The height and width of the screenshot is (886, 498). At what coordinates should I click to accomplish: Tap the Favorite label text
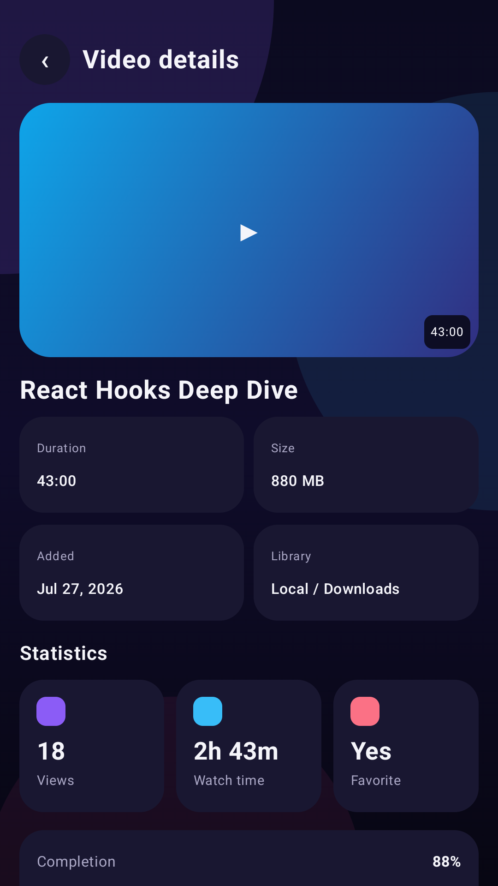point(376,780)
